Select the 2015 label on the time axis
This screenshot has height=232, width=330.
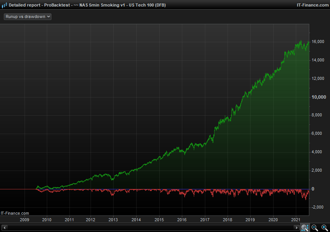tap(159, 220)
